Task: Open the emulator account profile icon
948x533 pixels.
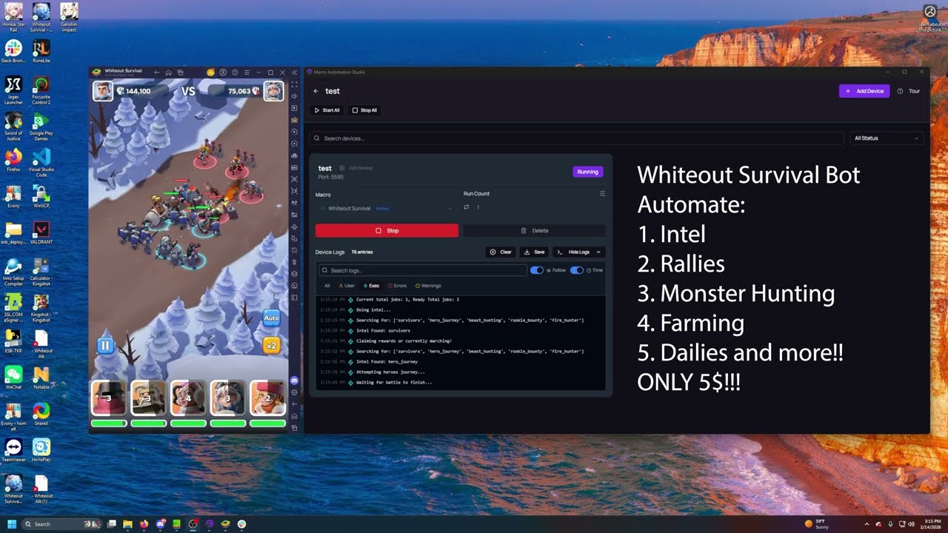Action: (223, 73)
